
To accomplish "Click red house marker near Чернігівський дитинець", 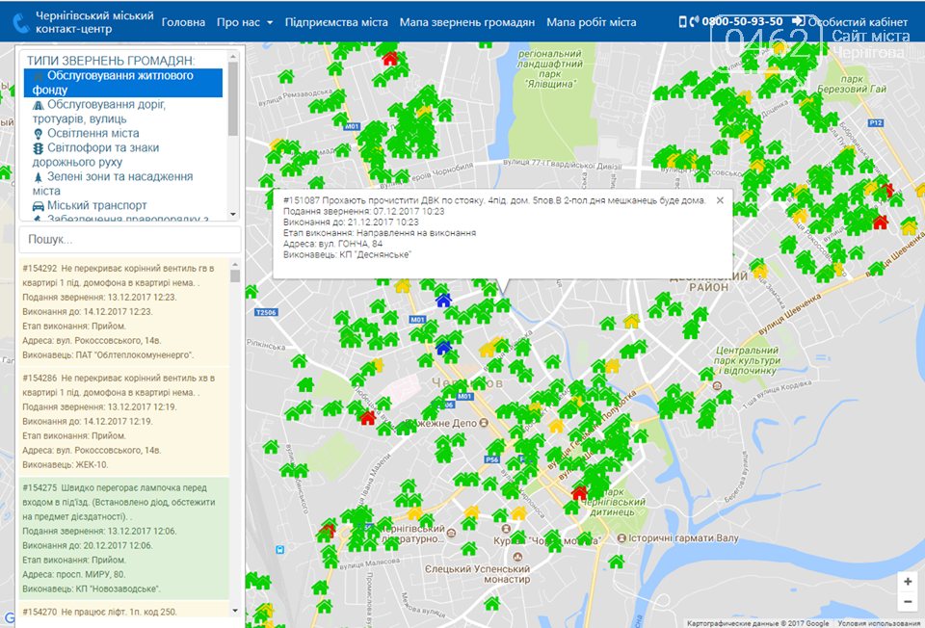I will [x=580, y=492].
